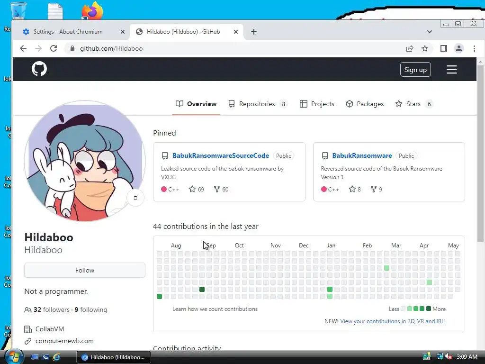Open Chromium three-dot menu

click(x=474, y=48)
